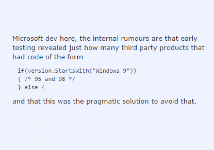Image resolution: width=214 pixels, height=150 pixels.
Task: Click the word "pragmatic" in the last sentence
Action: pyautogui.click(x=103, y=102)
